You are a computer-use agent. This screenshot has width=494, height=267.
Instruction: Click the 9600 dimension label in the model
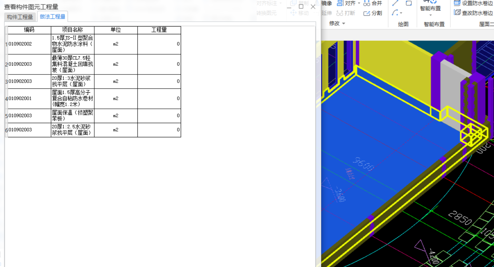click(x=364, y=164)
